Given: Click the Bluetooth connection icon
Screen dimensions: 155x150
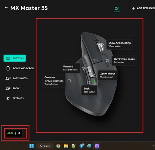Looking at the screenshot, I should [x=19, y=133].
